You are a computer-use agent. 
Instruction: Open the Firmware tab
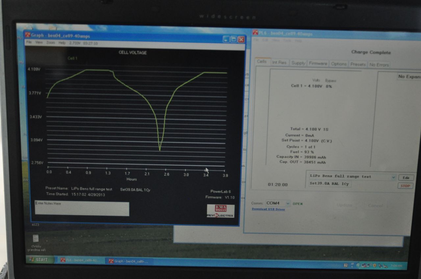click(x=318, y=63)
